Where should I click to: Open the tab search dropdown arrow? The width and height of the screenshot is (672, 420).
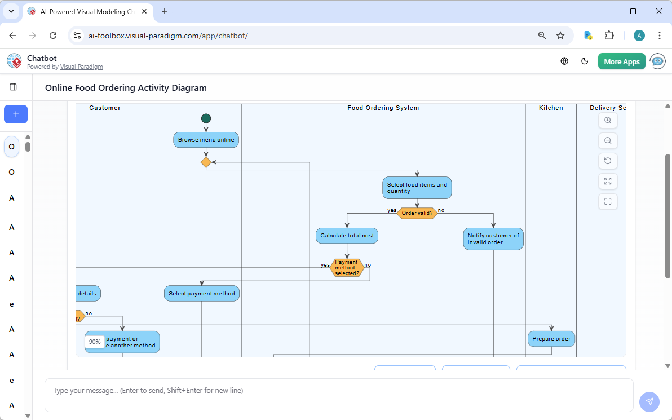point(11,11)
